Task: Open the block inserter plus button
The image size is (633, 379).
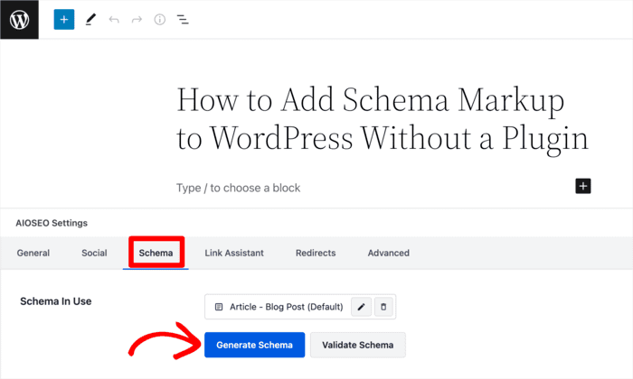Action: 64,19
